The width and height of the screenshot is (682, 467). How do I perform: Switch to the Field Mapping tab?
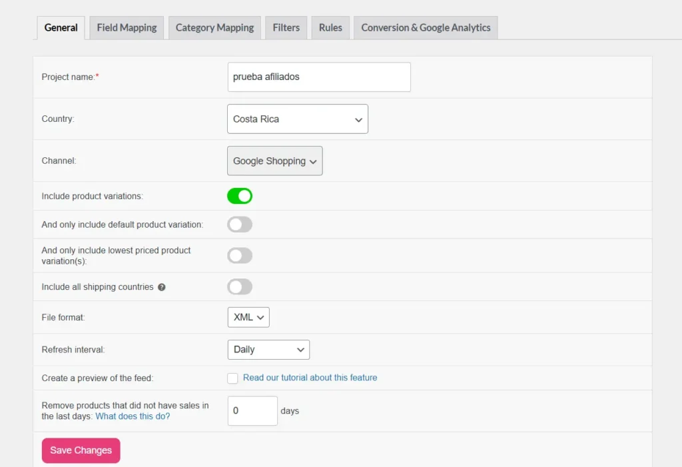click(127, 28)
